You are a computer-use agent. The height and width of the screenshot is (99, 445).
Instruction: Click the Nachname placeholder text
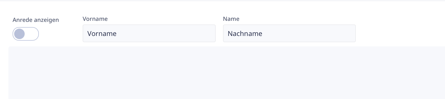245,34
